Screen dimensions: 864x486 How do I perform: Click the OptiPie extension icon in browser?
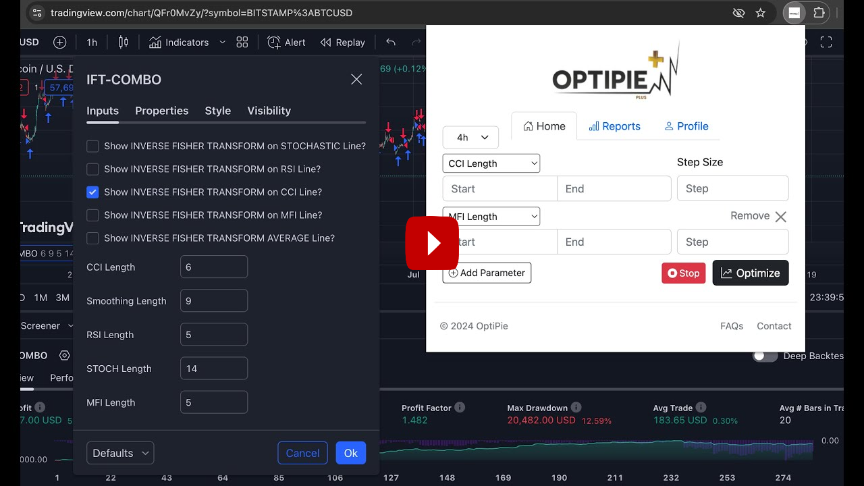coord(794,13)
